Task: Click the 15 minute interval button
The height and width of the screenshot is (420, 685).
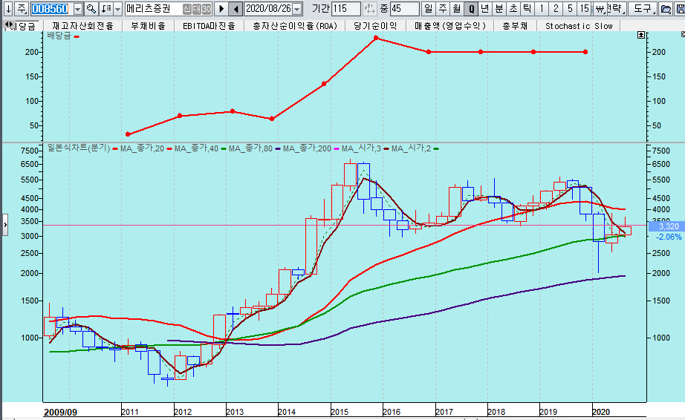Action: (585, 9)
